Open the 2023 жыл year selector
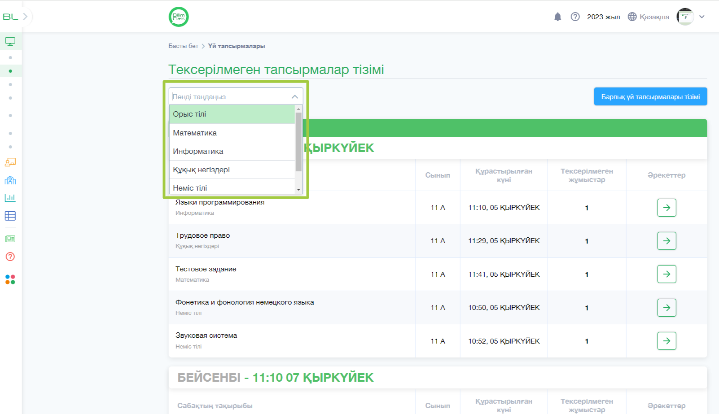 [x=603, y=17]
